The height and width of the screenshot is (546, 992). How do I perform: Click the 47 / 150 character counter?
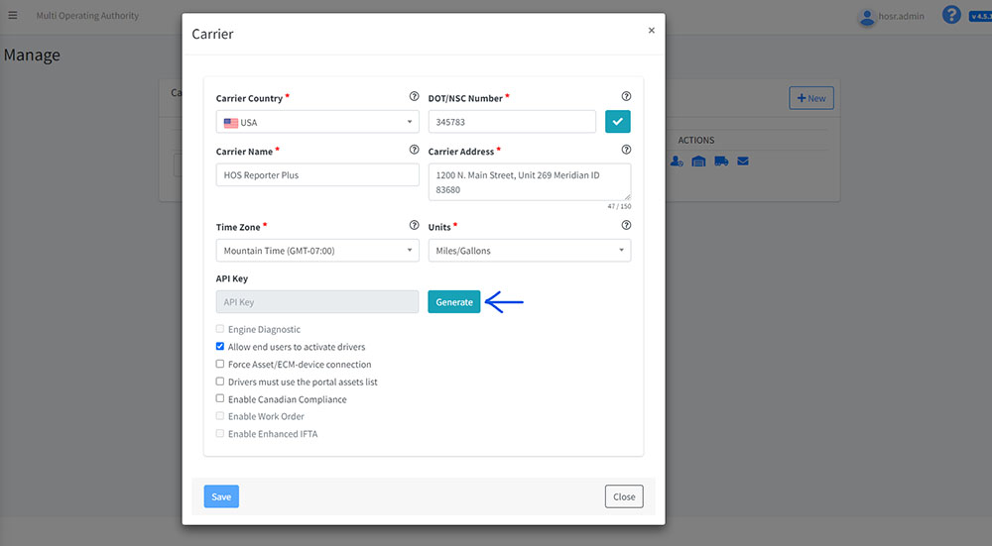tap(619, 207)
